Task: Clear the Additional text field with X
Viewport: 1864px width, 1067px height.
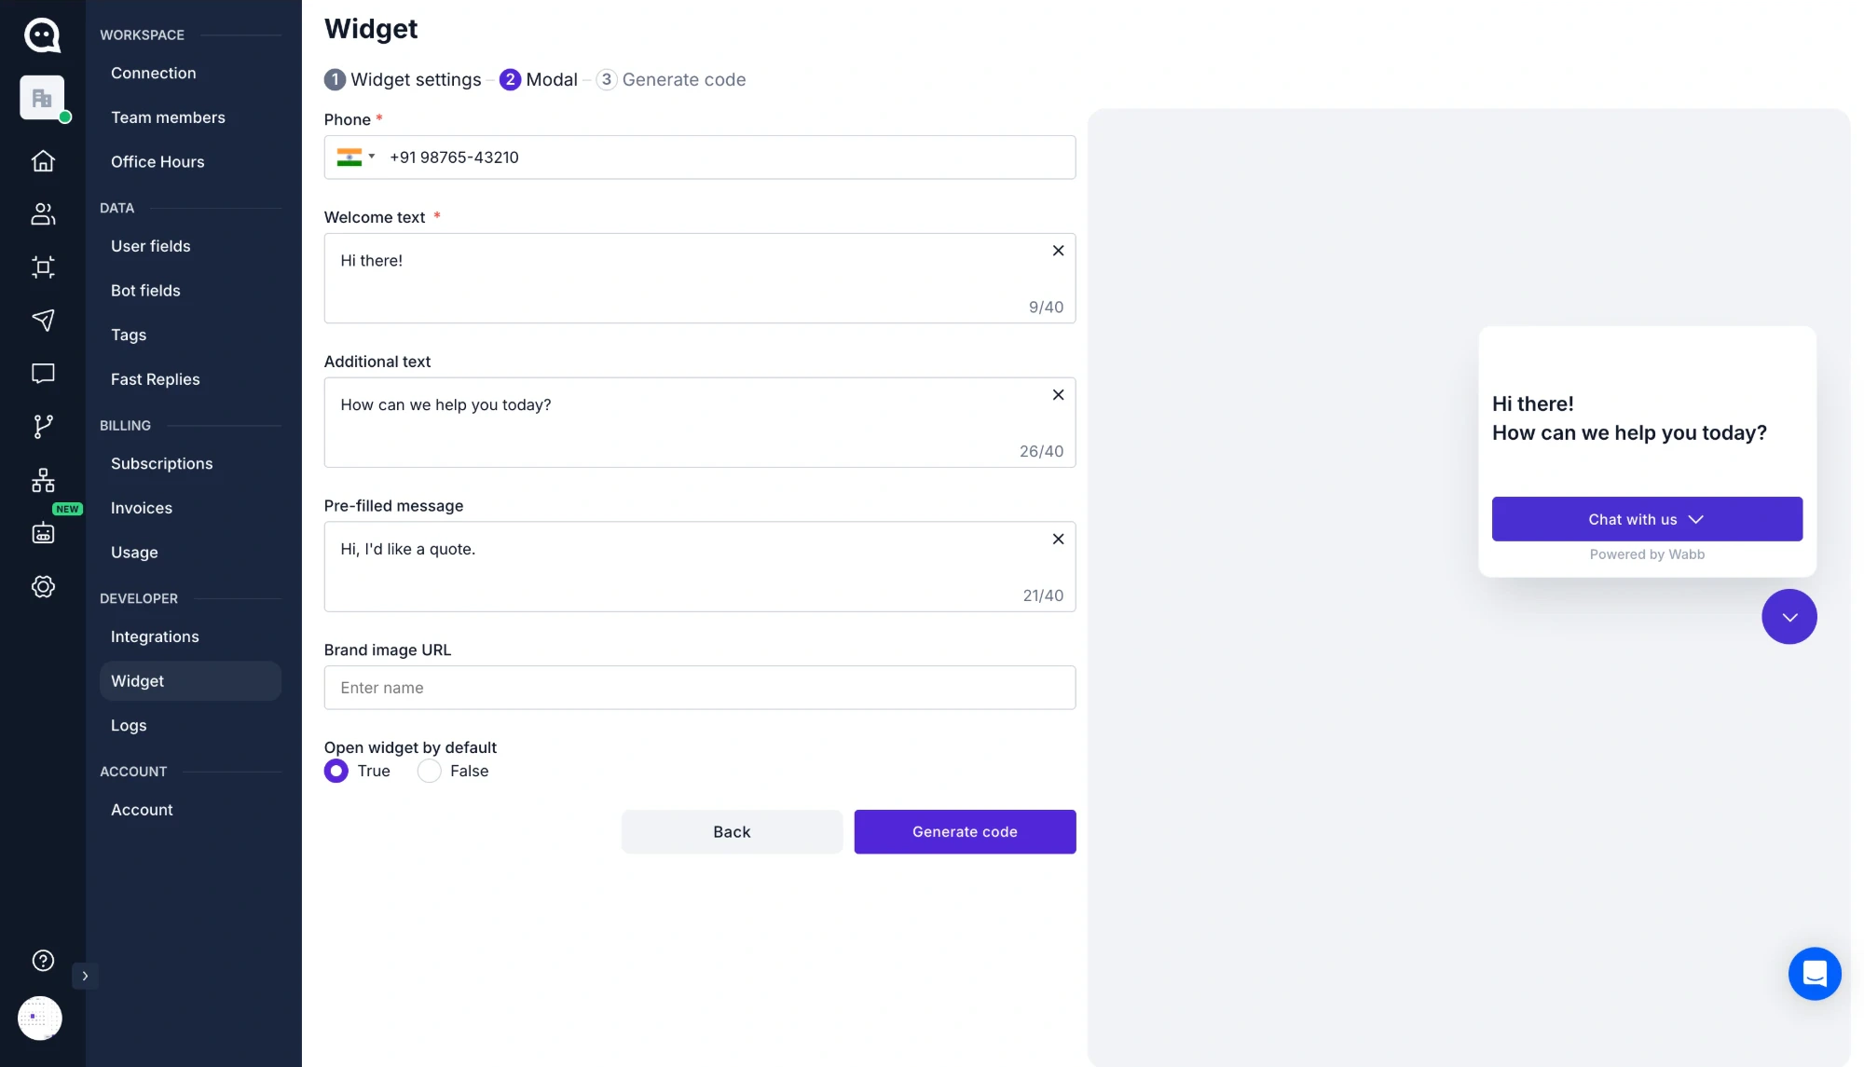Action: [x=1058, y=395]
